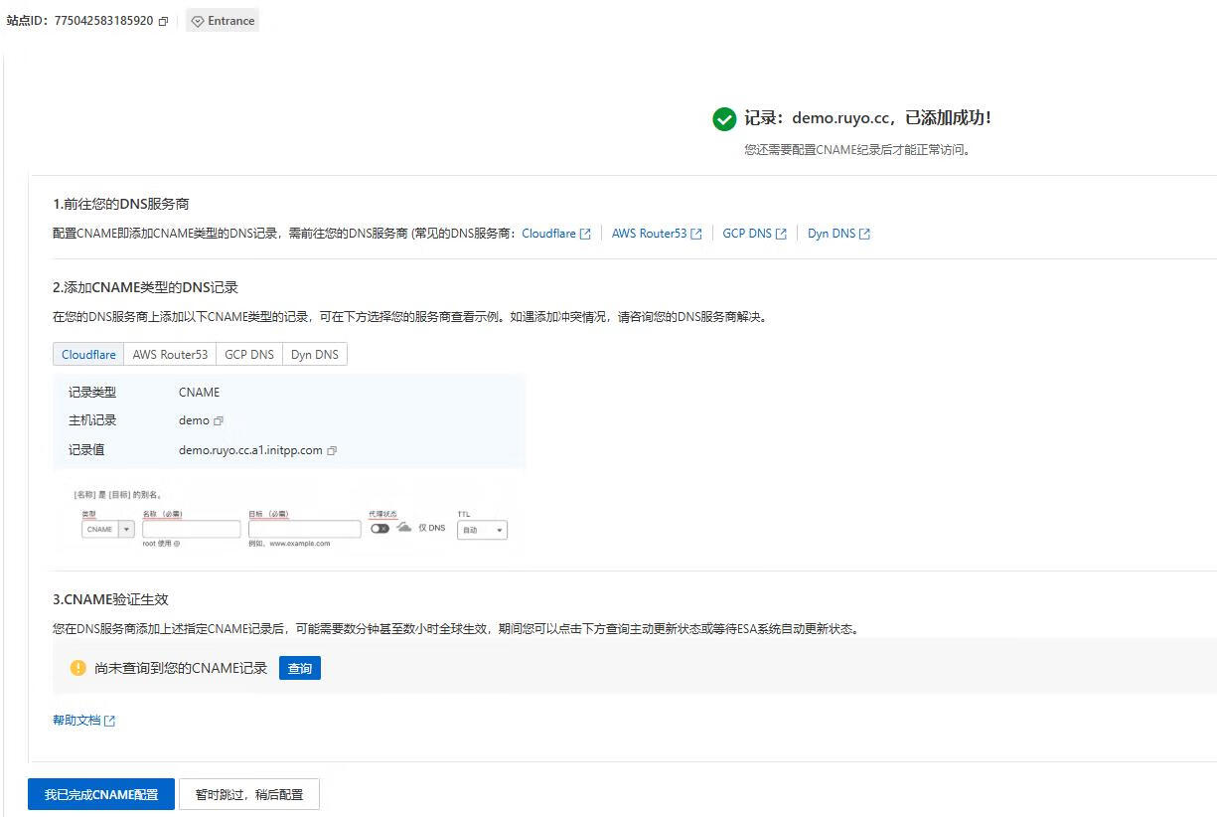The image size is (1217, 817).
Task: Switch to Dyn DNS example tab
Action: point(314,355)
